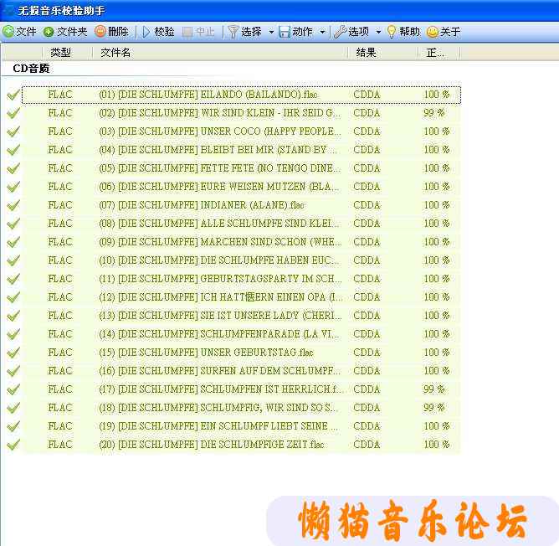Click the 关于 smiley face icon
The image size is (559, 546).
pyautogui.click(x=432, y=32)
